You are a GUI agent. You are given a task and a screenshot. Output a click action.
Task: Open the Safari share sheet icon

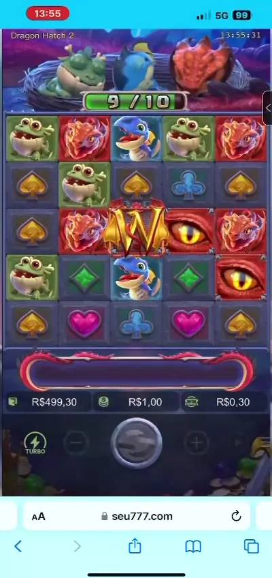coord(135,545)
